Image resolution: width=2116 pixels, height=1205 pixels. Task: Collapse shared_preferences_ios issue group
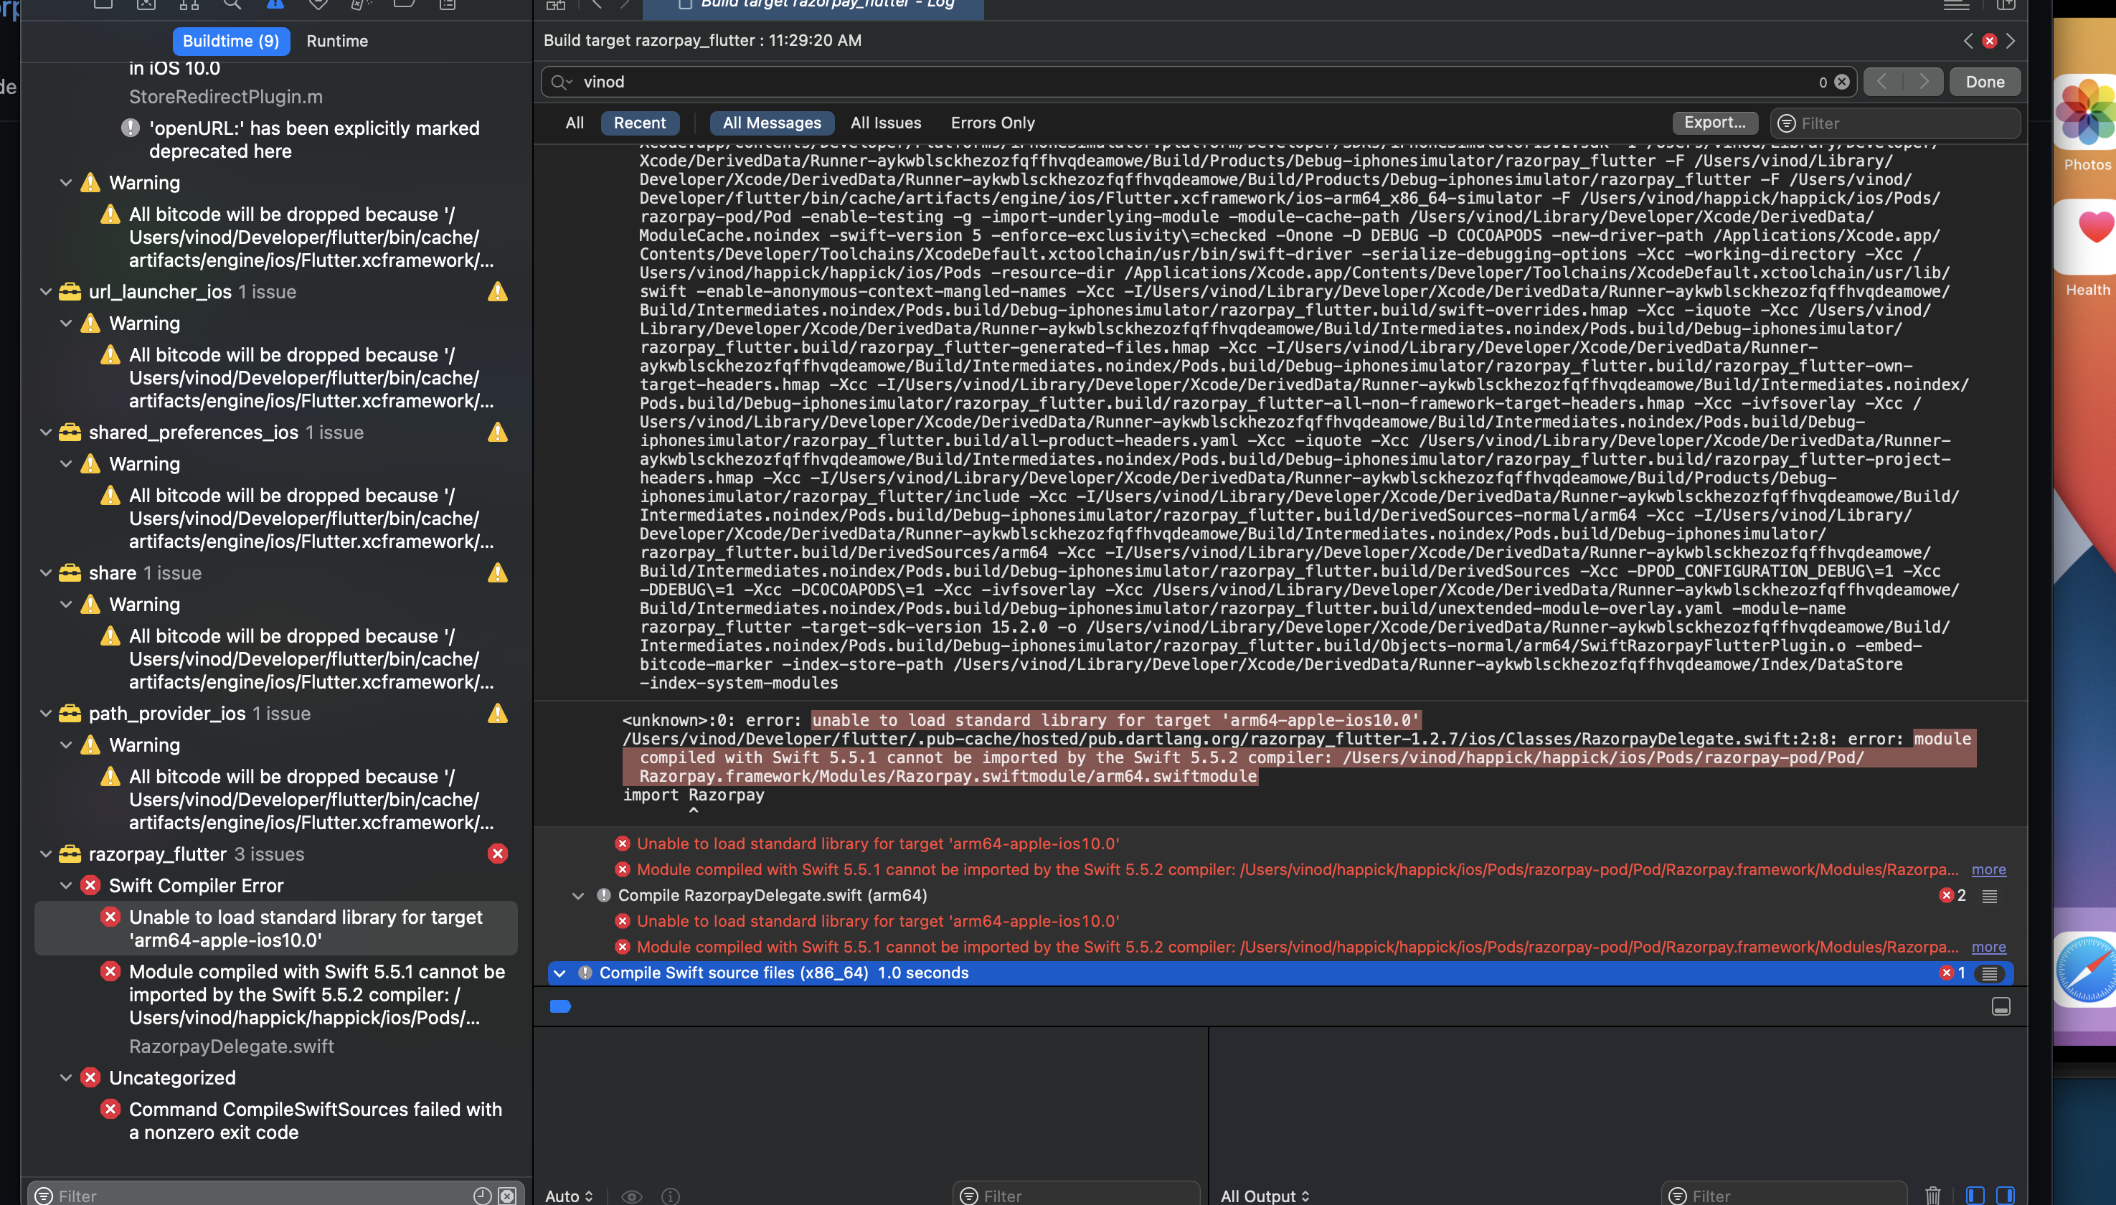[x=47, y=433]
